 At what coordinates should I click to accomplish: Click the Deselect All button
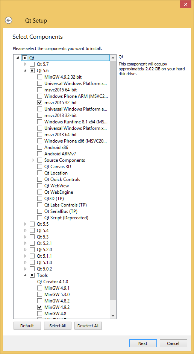tap(88, 325)
